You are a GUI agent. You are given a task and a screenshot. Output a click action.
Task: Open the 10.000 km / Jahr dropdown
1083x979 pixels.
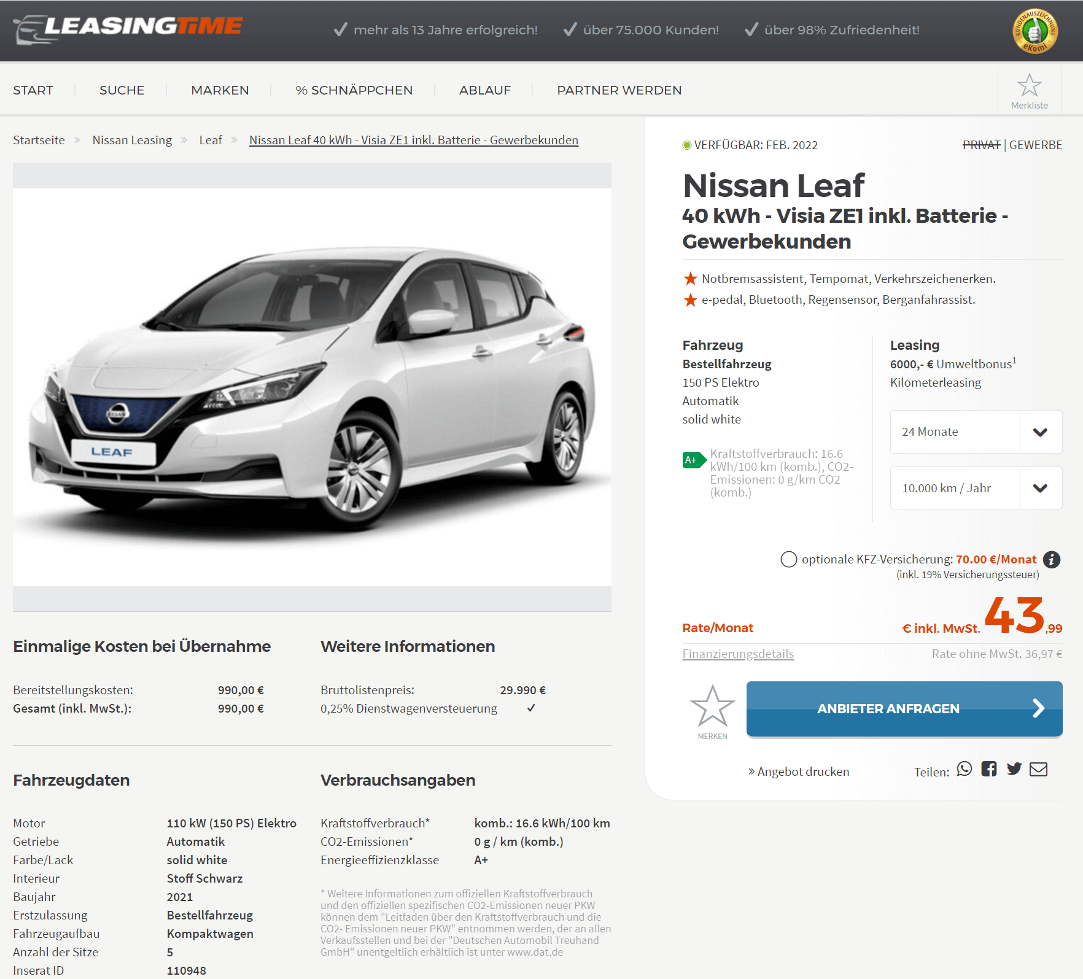(x=976, y=488)
